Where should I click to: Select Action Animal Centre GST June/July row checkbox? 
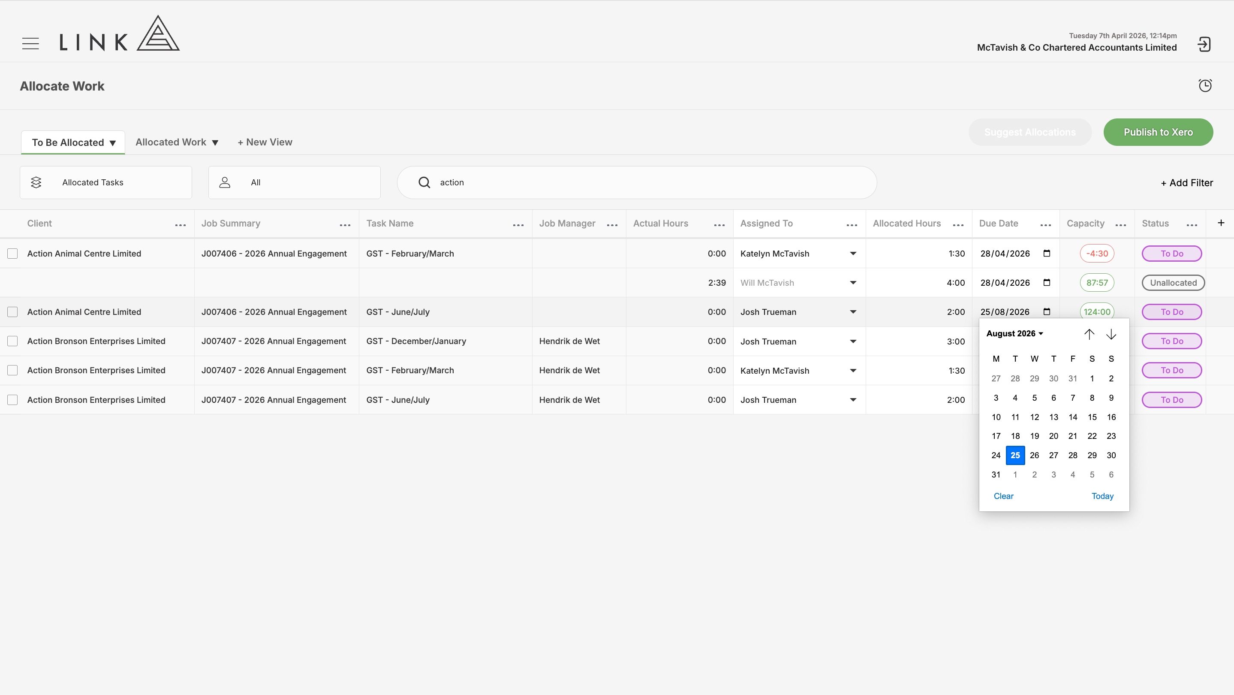12,312
